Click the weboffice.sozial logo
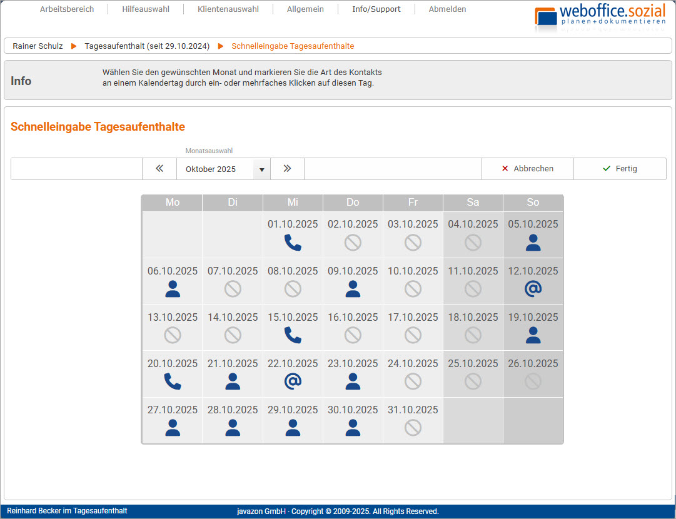This screenshot has width=676, height=519. tap(600, 17)
